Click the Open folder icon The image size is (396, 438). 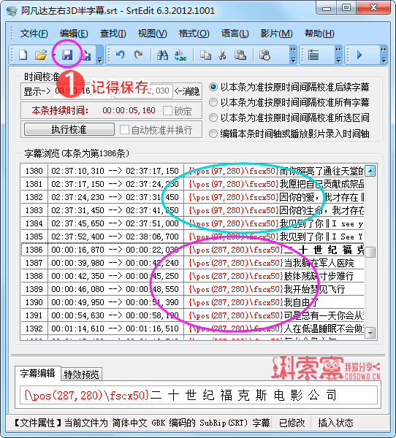(x=41, y=55)
